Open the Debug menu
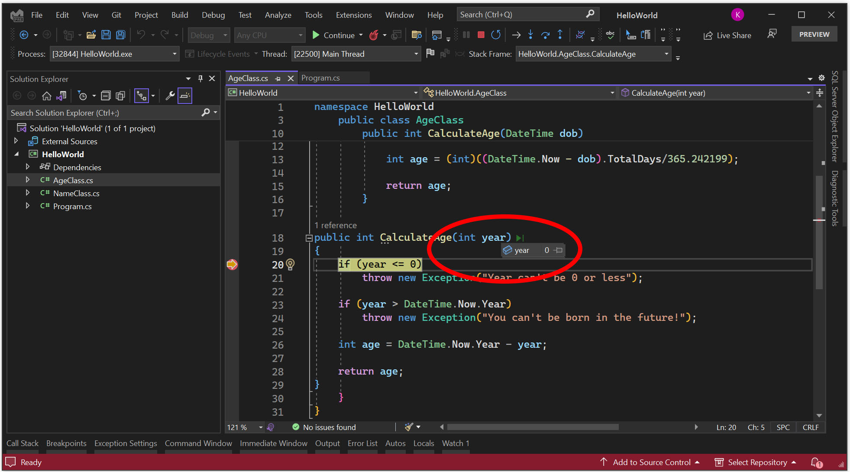 (x=213, y=14)
